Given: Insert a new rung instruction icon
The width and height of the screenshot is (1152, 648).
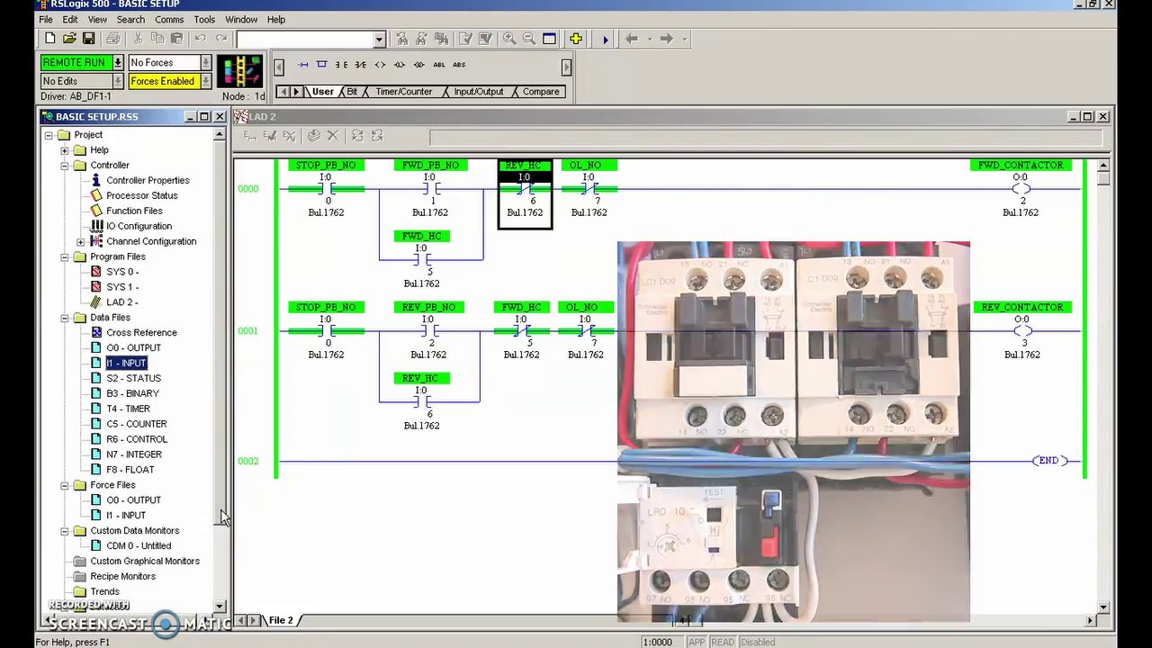Looking at the screenshot, I should pyautogui.click(x=302, y=65).
